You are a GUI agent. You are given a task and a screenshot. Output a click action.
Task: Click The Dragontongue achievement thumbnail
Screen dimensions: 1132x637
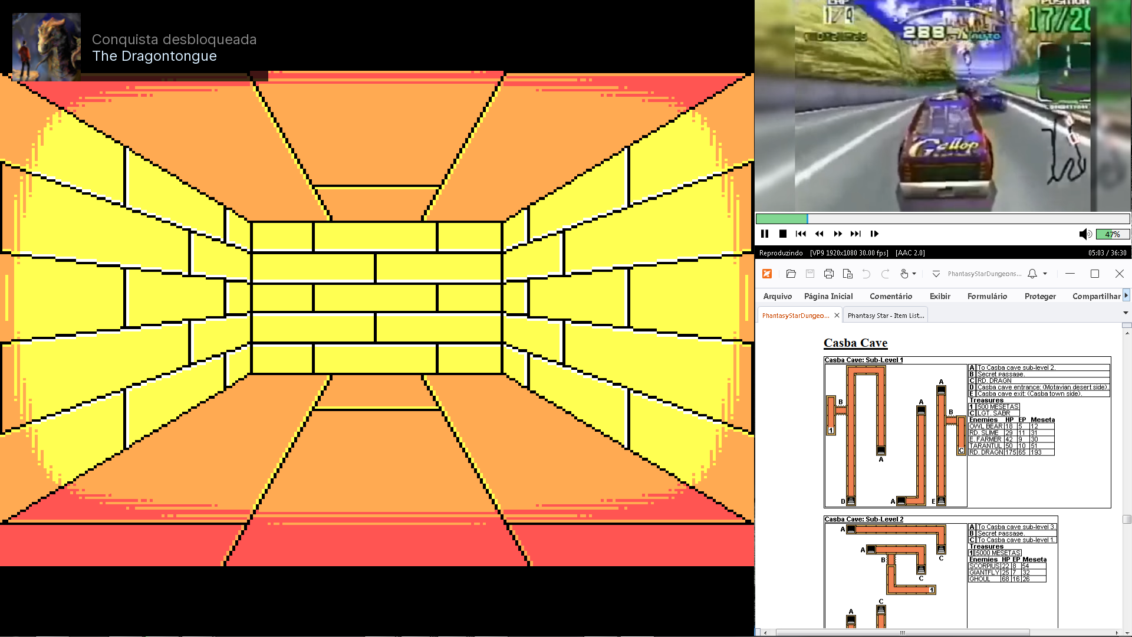47,47
